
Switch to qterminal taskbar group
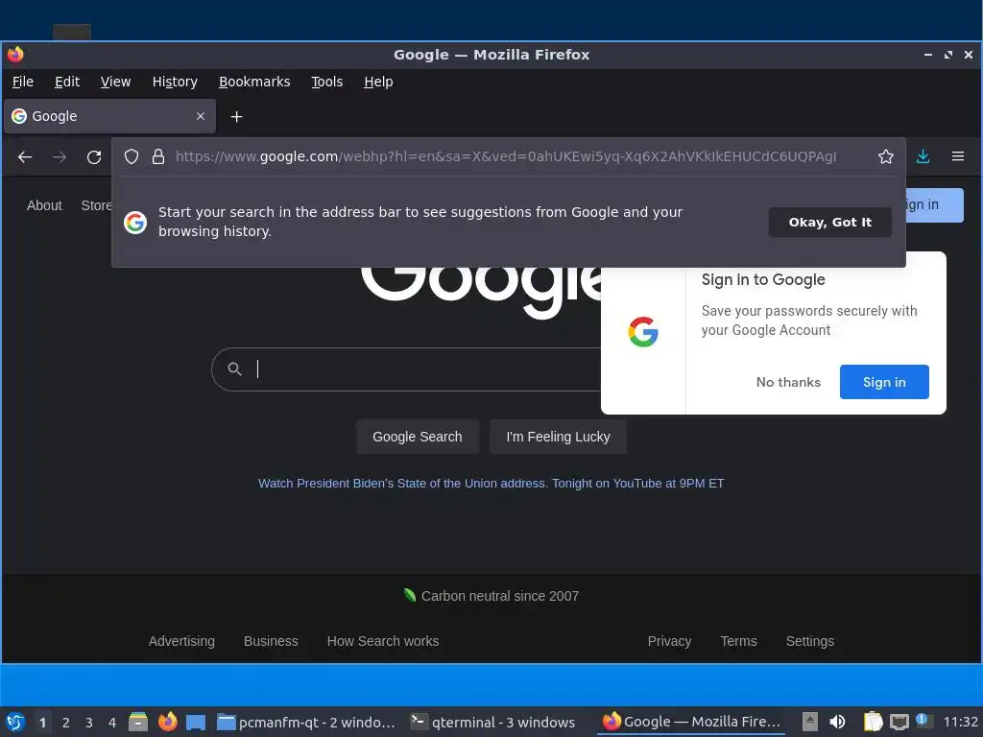[x=492, y=722]
